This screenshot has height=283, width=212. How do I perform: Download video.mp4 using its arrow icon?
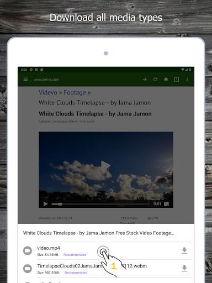tap(184, 250)
